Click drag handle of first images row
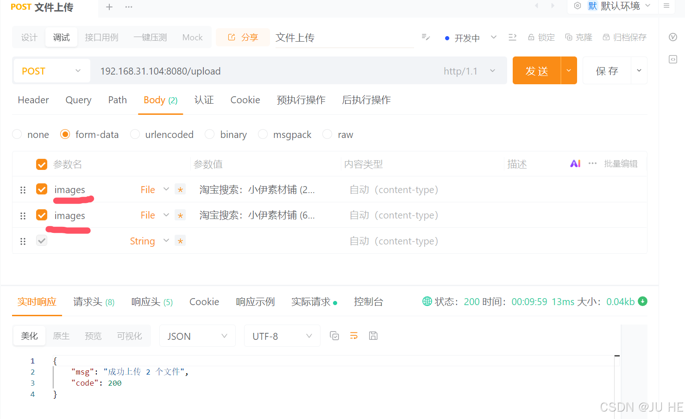Image resolution: width=685 pixels, height=419 pixels. (x=23, y=190)
